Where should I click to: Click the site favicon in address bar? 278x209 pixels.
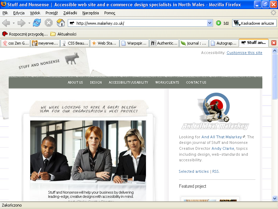point(72,23)
